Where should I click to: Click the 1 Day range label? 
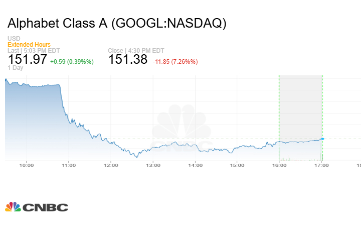tap(16, 68)
